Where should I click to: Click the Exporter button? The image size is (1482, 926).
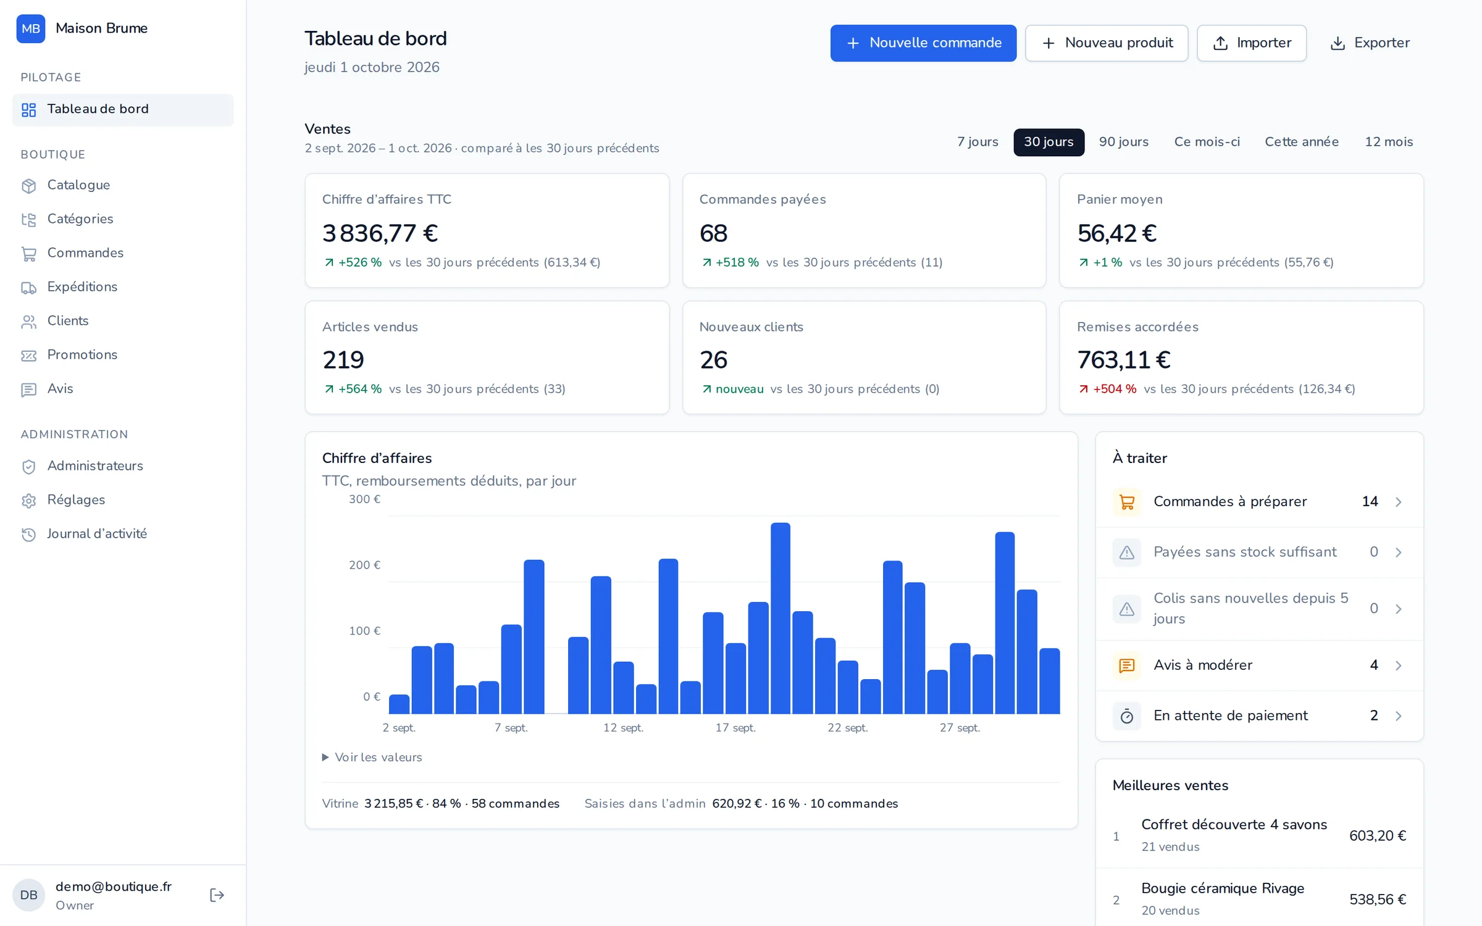(x=1370, y=43)
